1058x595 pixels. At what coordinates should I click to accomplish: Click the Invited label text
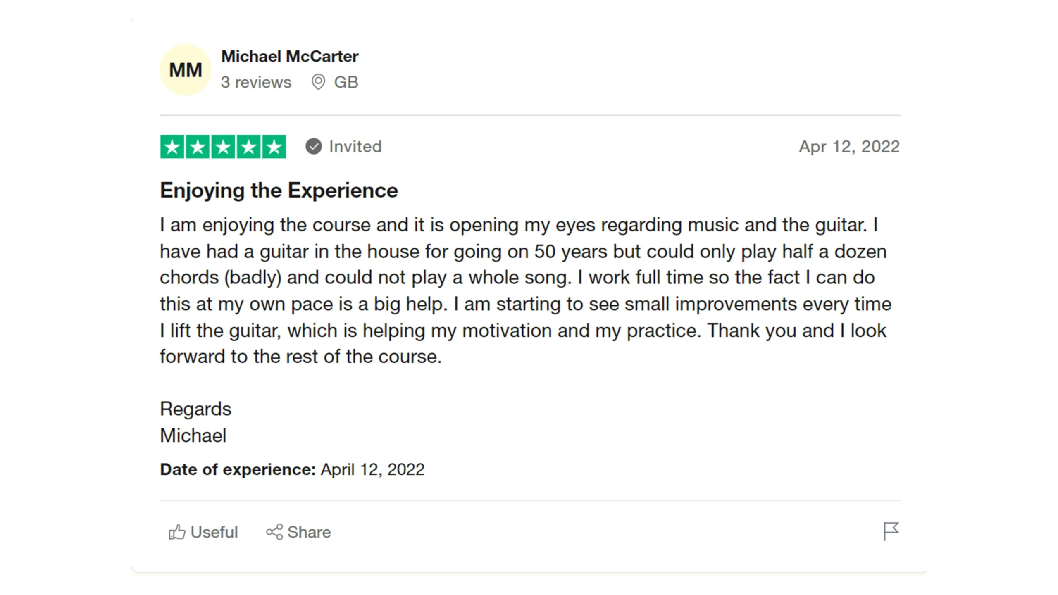pos(355,147)
